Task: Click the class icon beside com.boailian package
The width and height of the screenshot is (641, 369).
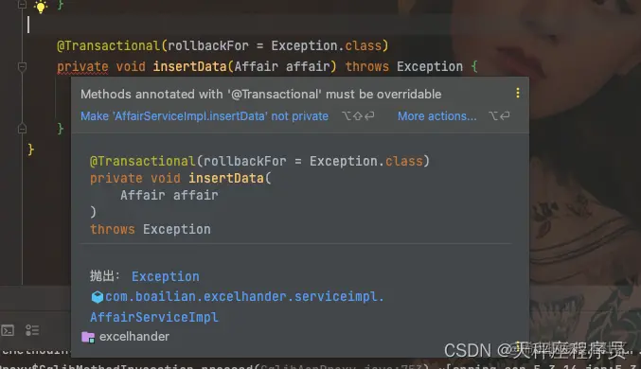Action: (x=97, y=297)
